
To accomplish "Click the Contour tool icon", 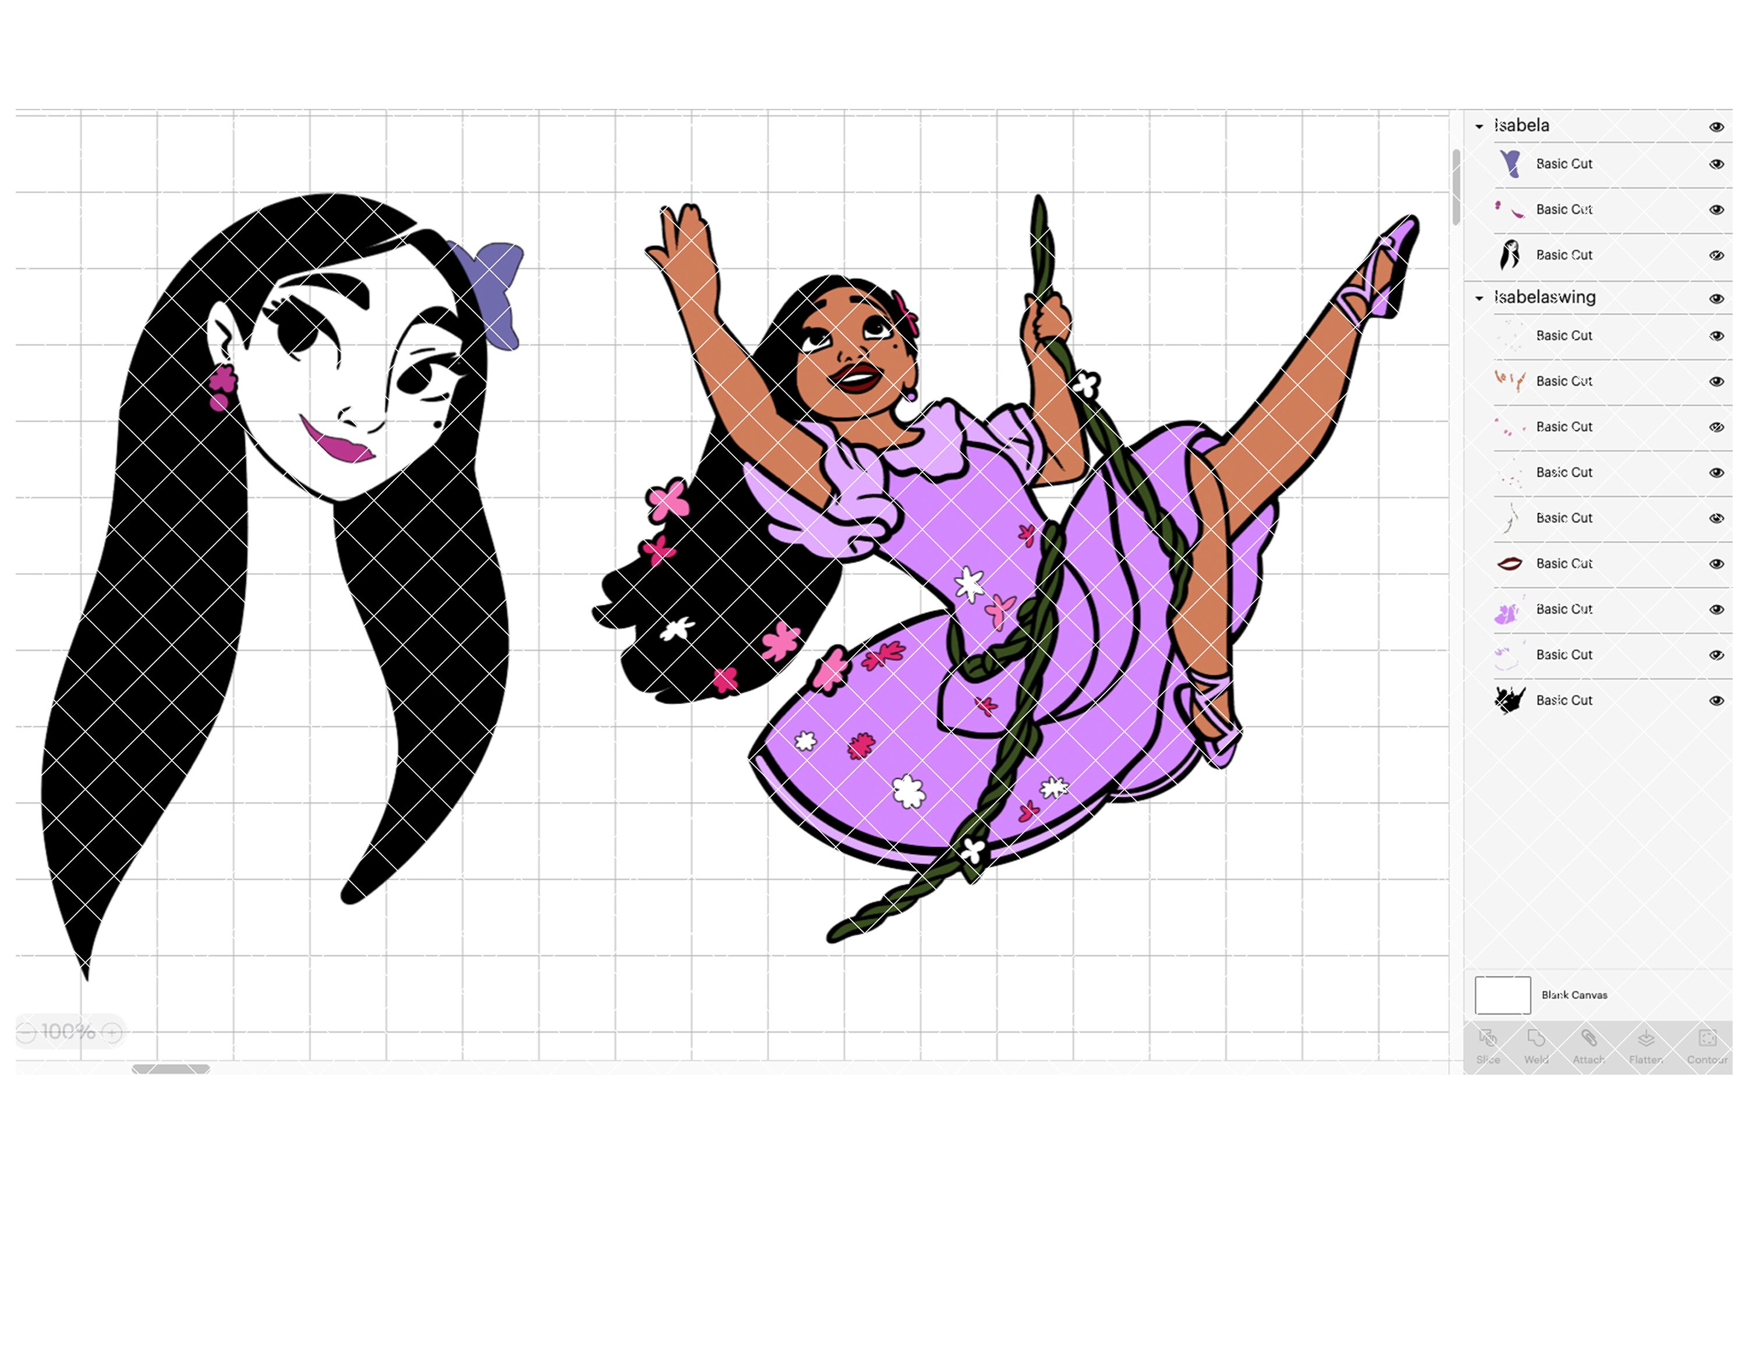I will 1707,1038.
